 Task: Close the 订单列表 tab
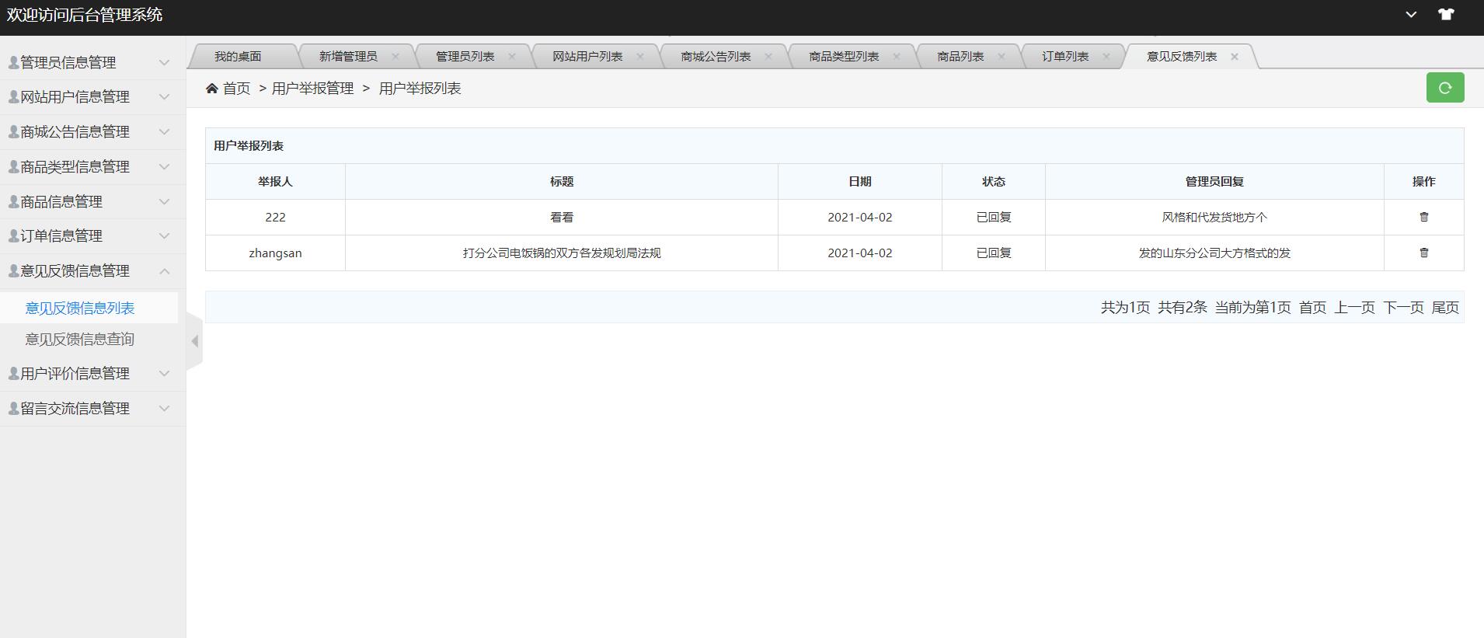point(1106,56)
